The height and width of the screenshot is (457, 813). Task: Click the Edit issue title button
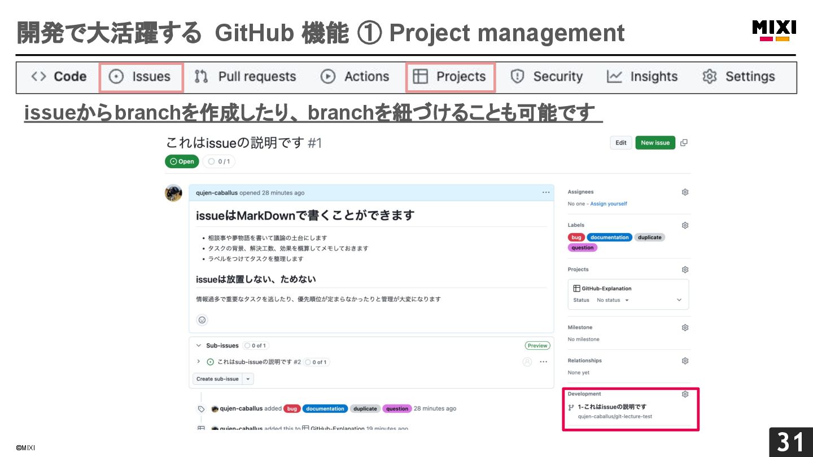coord(621,143)
